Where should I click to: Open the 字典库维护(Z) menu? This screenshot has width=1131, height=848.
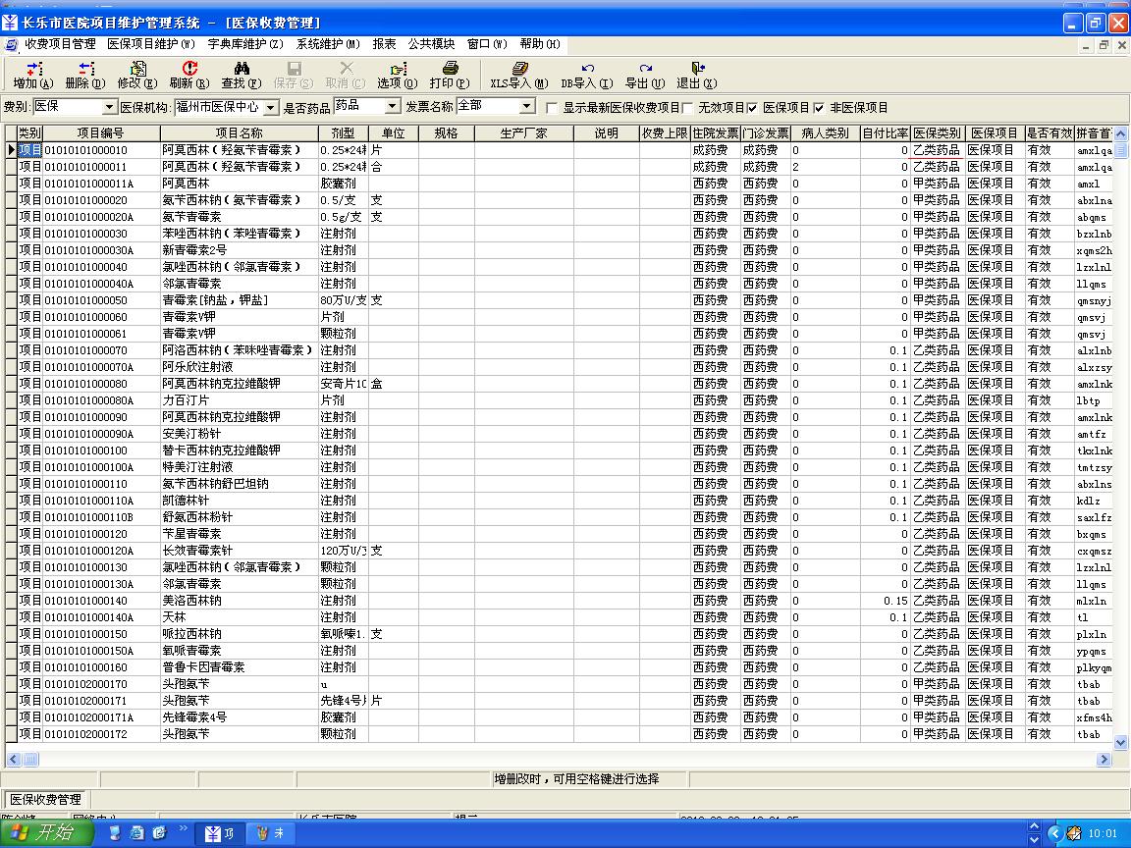coord(245,44)
